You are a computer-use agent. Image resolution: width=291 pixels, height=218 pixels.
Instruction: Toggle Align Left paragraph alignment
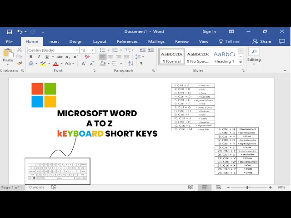pos(103,57)
